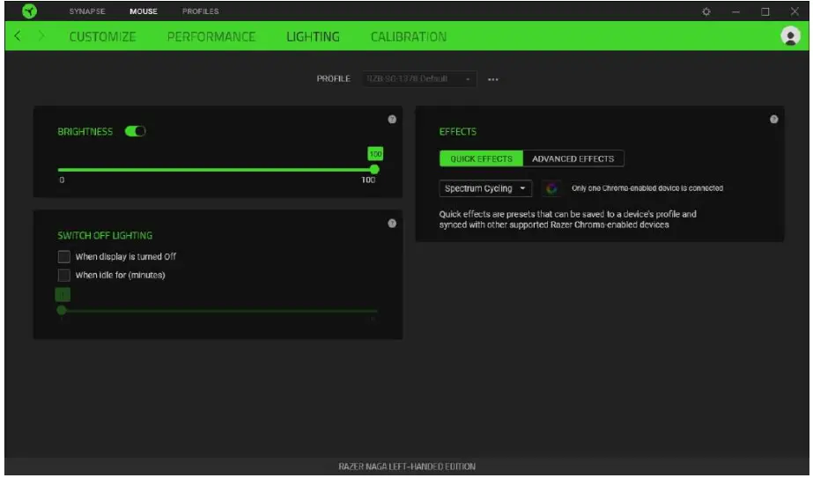Go forward with the right arrow
Image resolution: width=813 pixels, height=478 pixels.
41,36
